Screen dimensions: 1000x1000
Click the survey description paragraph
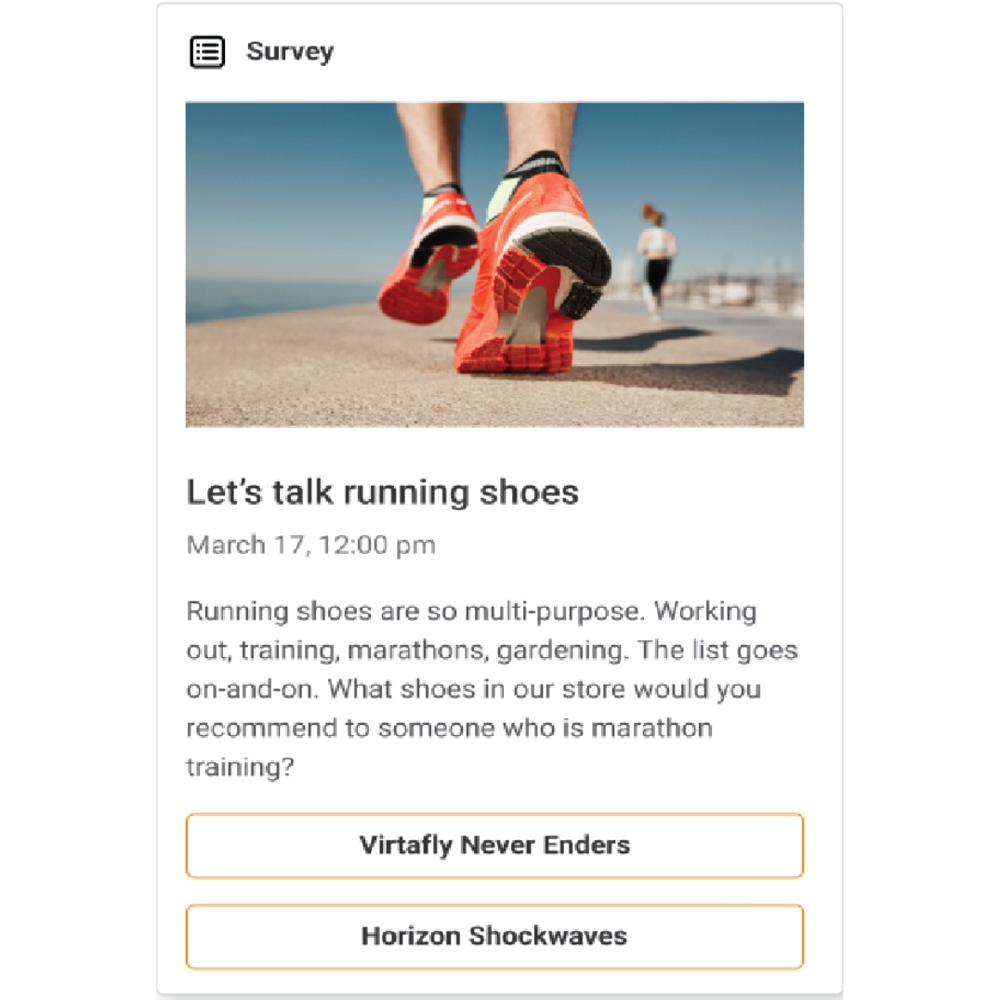492,689
